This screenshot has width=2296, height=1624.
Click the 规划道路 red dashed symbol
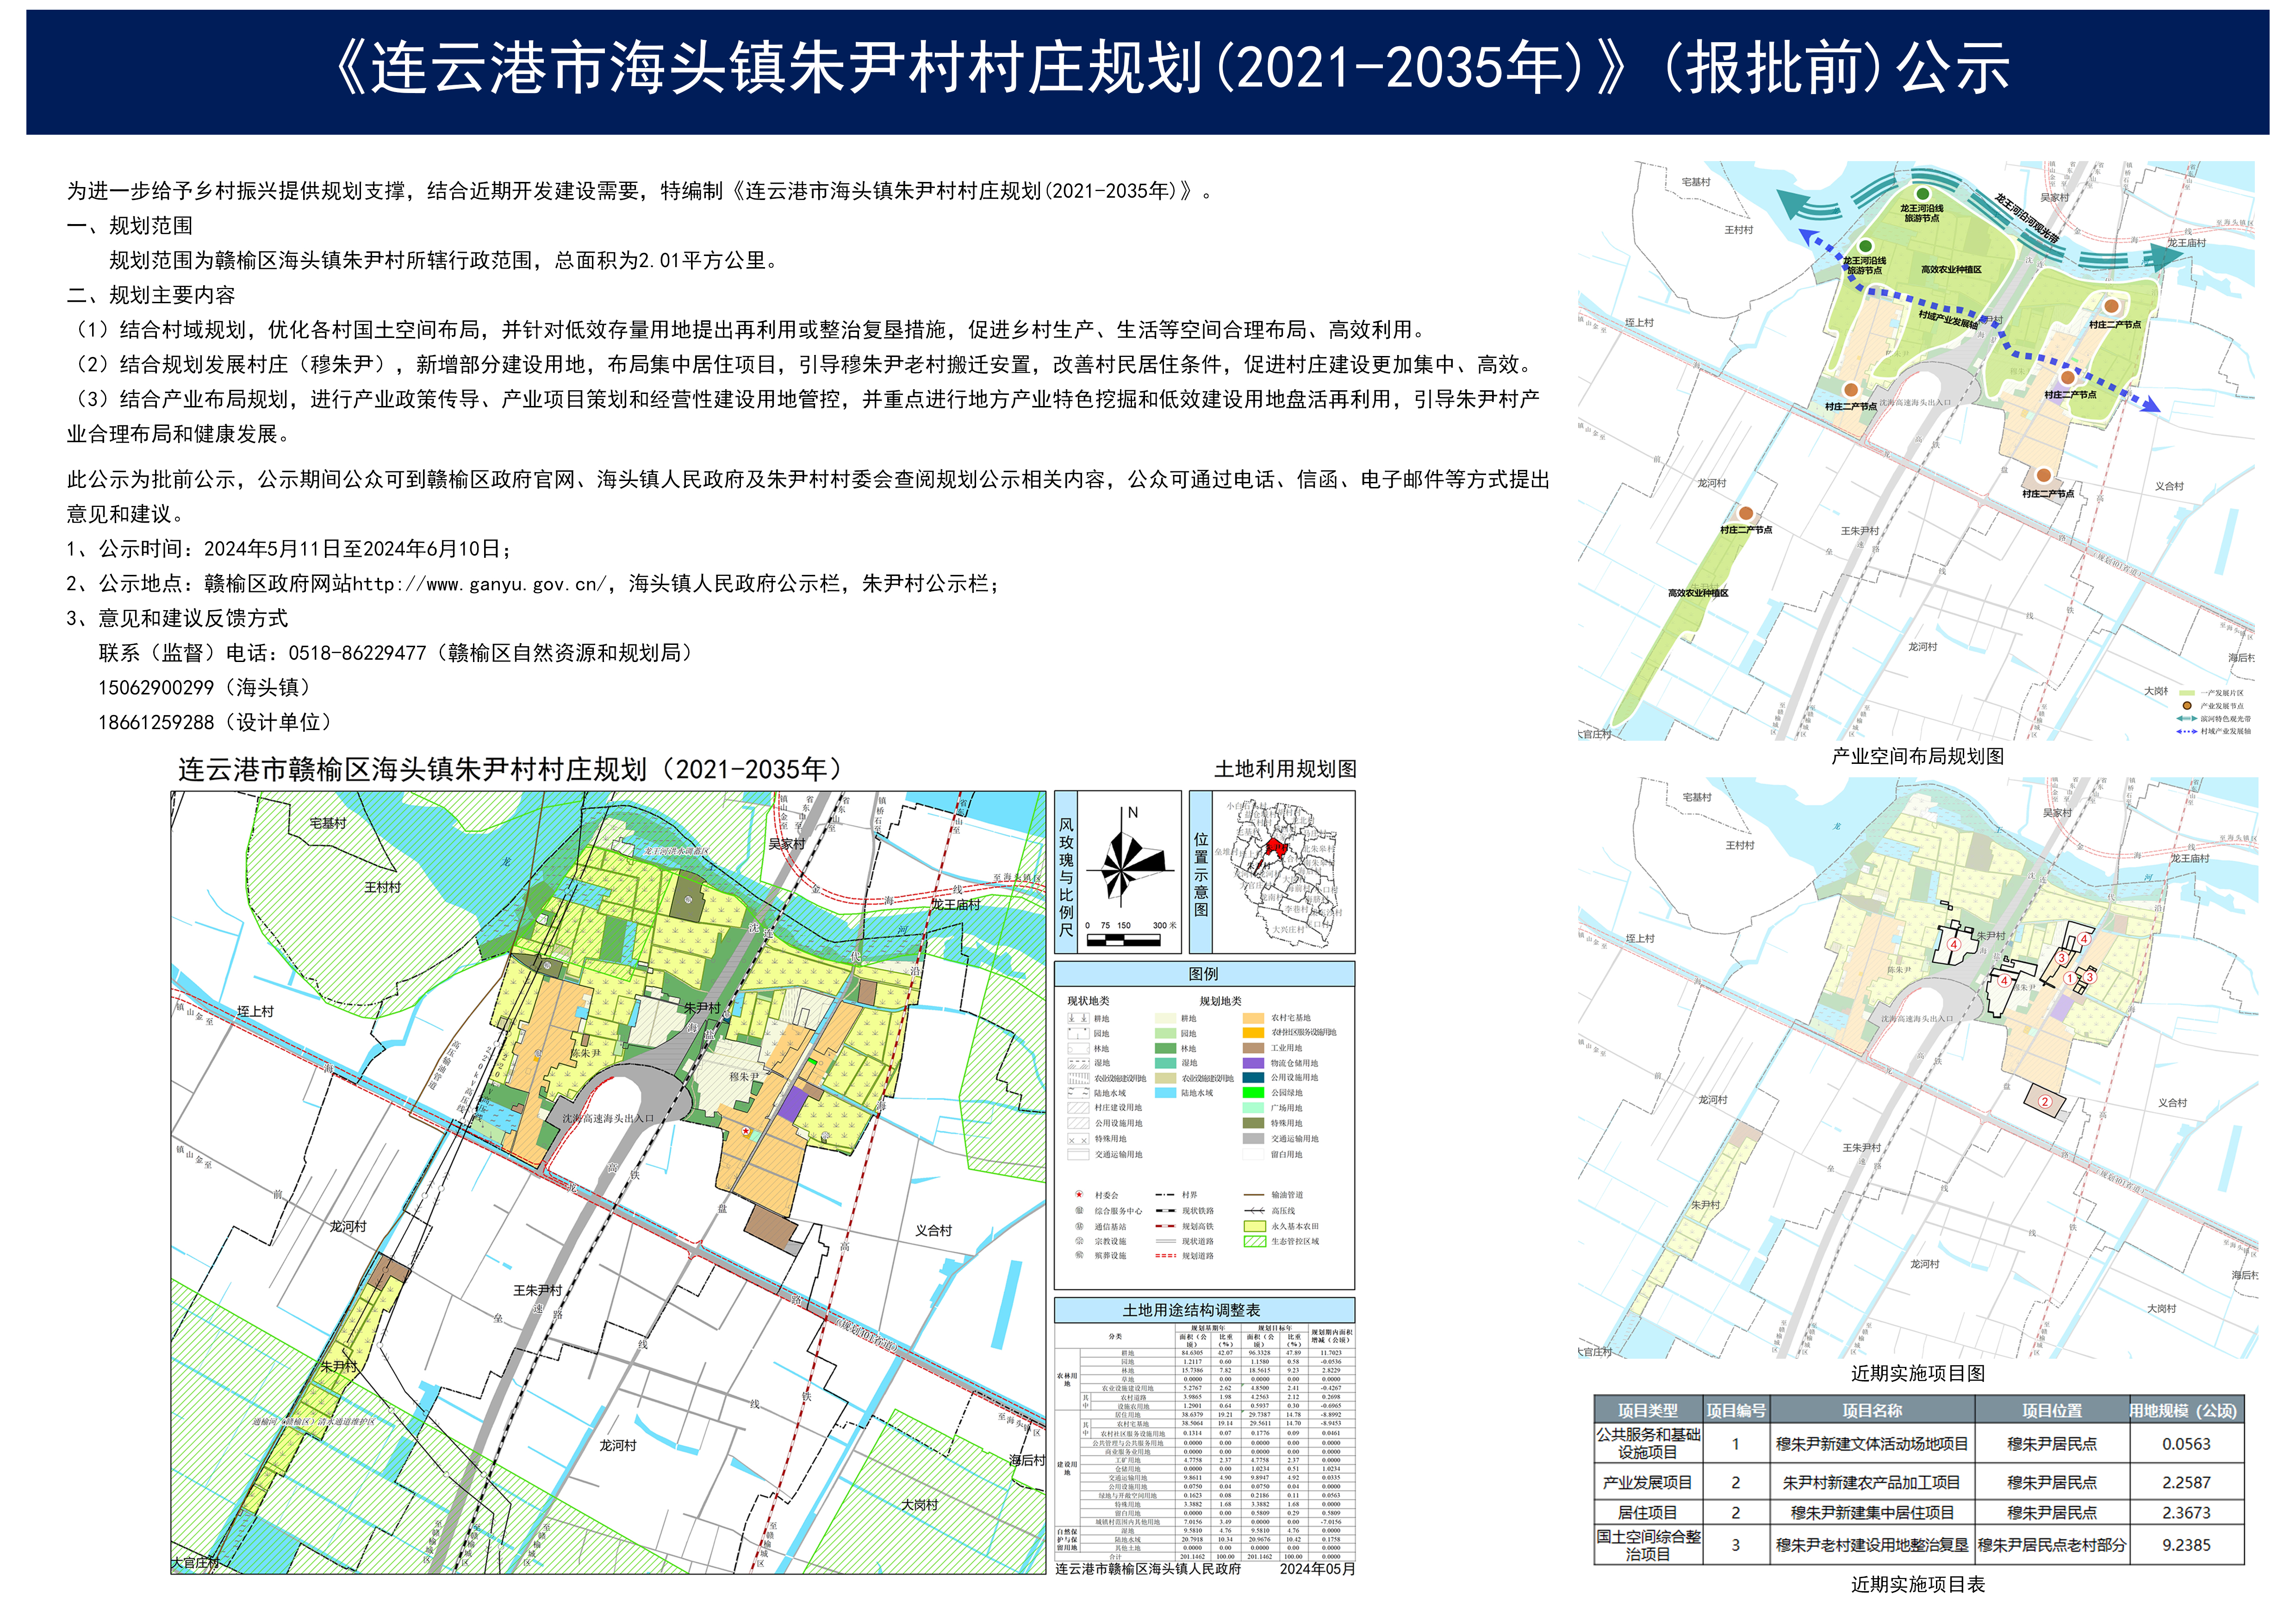point(1166,1255)
